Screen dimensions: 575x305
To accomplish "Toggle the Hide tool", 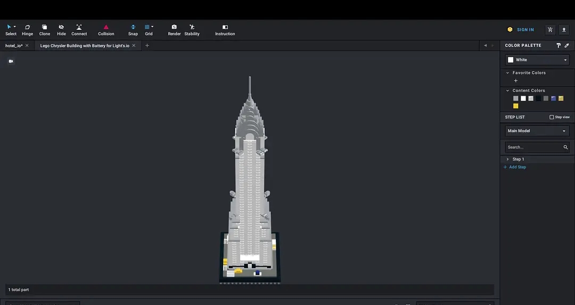I will [61, 30].
